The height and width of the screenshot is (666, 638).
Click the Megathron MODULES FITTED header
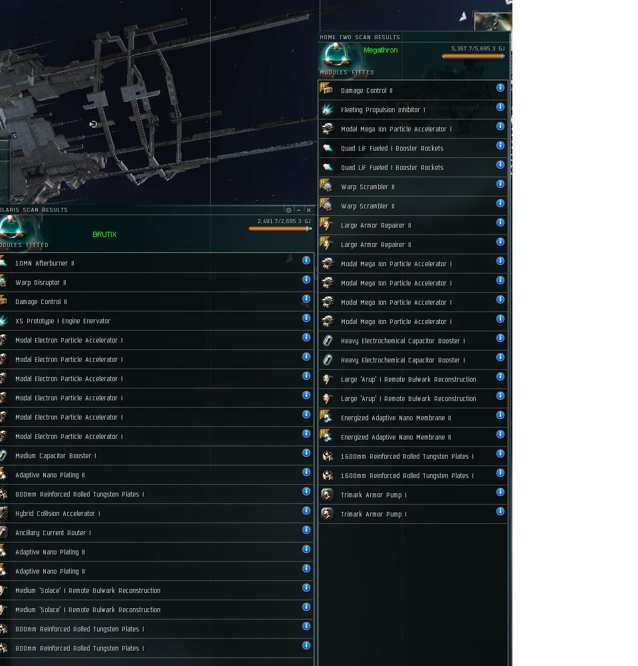point(347,72)
